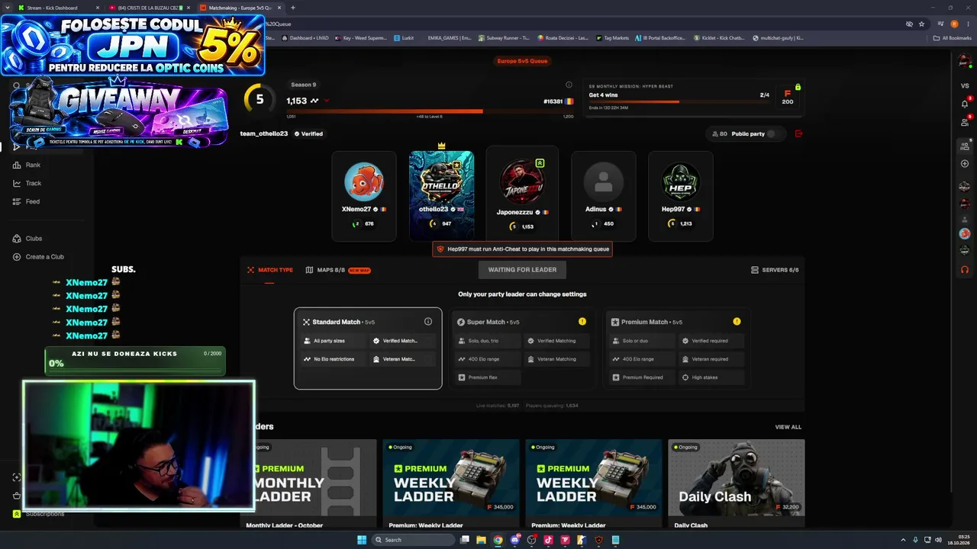Open the notifications bell in right sidebar
Viewport: 977px width, 549px height.
pos(965,104)
